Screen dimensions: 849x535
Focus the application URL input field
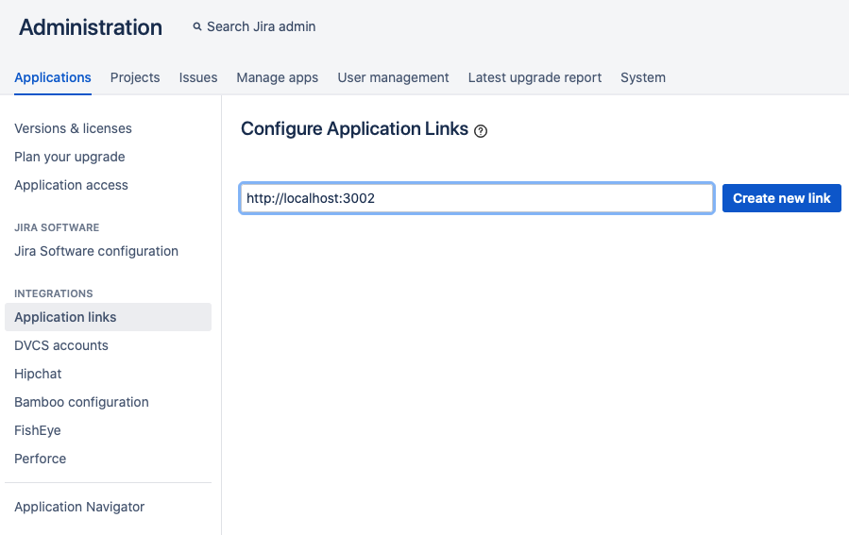tap(476, 198)
